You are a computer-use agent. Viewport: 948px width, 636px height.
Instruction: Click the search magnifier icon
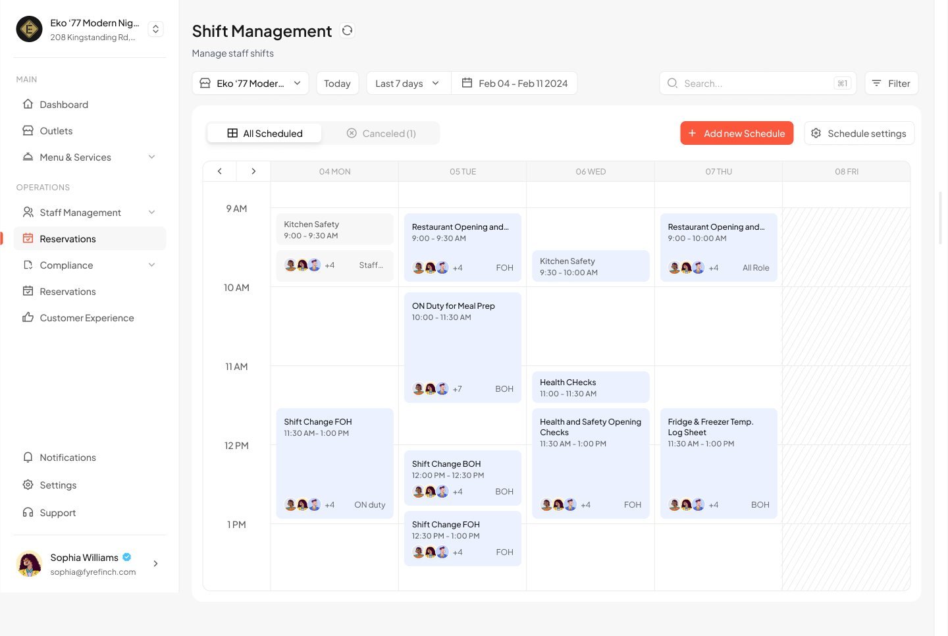(x=672, y=83)
